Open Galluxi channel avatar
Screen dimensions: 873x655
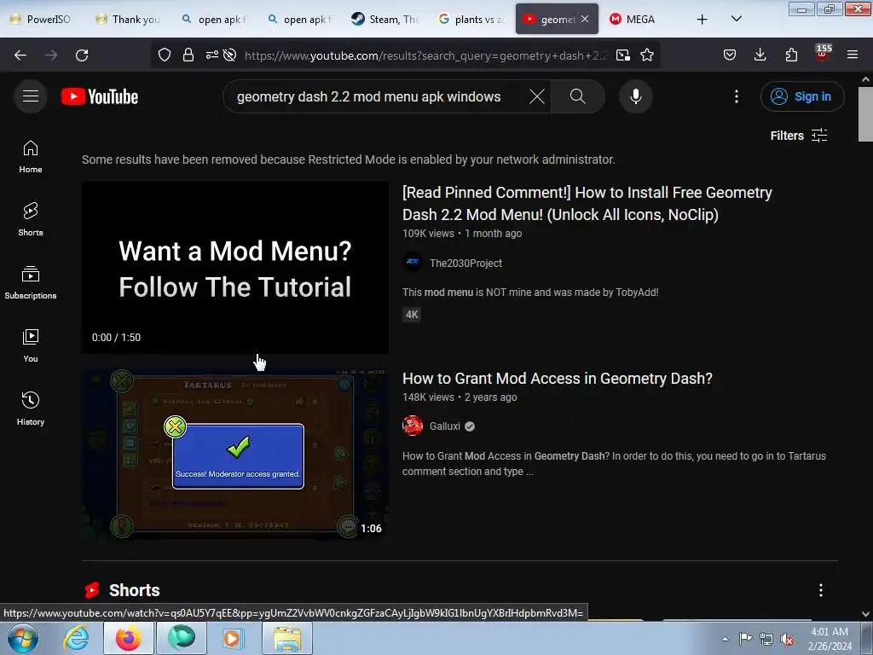point(413,426)
